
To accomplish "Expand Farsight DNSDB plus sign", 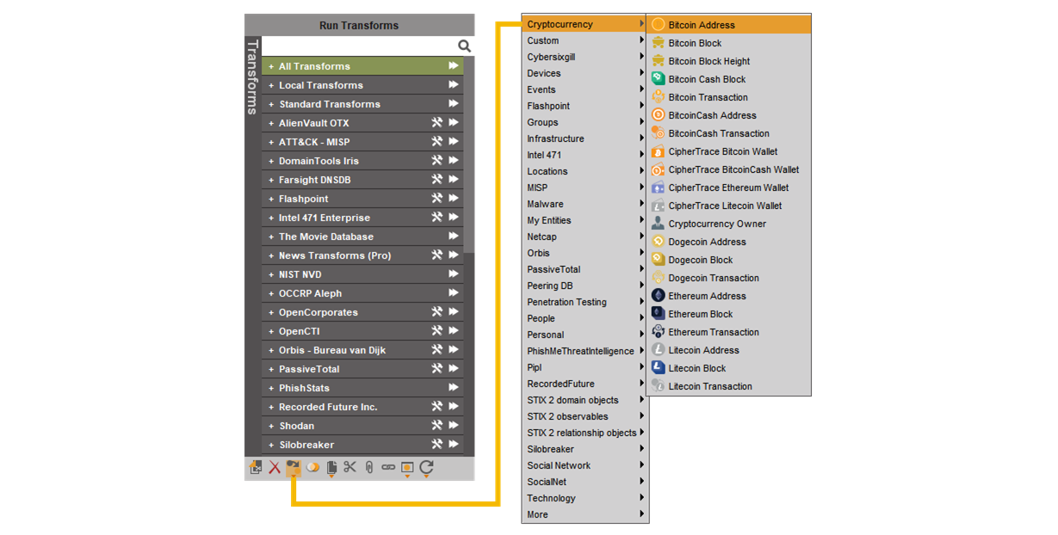I will click(x=271, y=180).
